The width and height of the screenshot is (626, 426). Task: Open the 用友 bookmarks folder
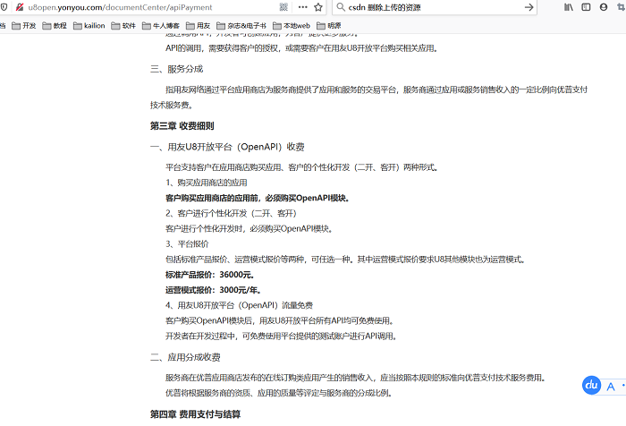click(199, 26)
